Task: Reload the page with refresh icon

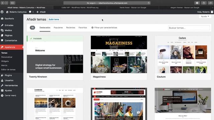Action: (148, 3)
